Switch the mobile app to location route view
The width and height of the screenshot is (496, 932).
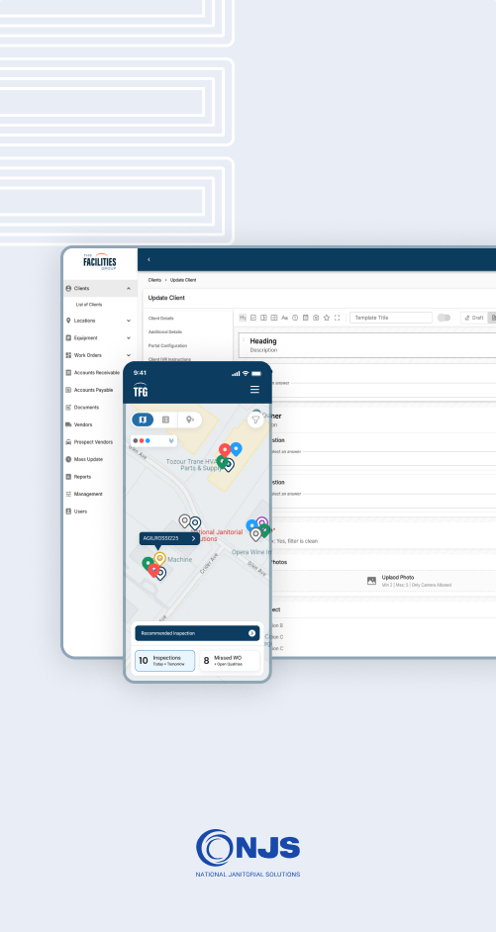coord(190,419)
